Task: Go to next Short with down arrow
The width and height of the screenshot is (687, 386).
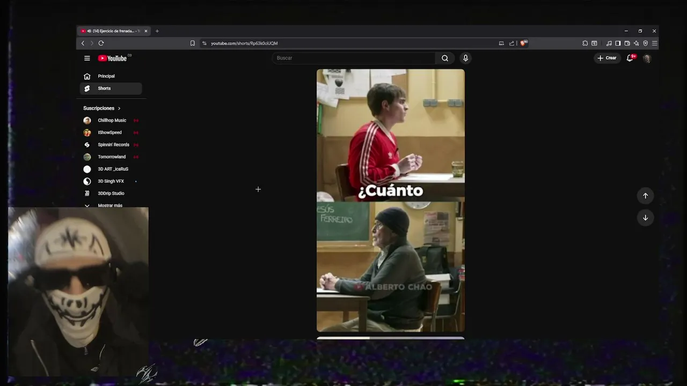Action: point(645,218)
